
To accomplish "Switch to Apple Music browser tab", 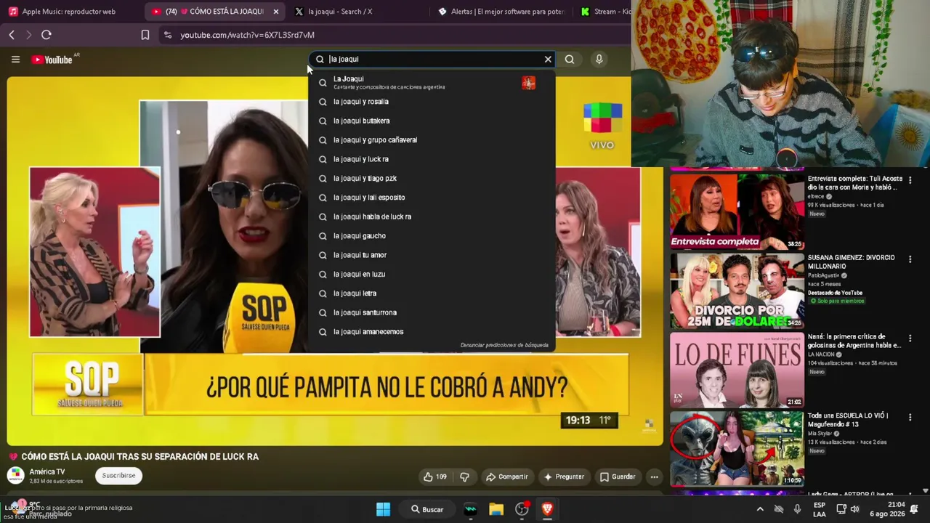I will point(70,12).
